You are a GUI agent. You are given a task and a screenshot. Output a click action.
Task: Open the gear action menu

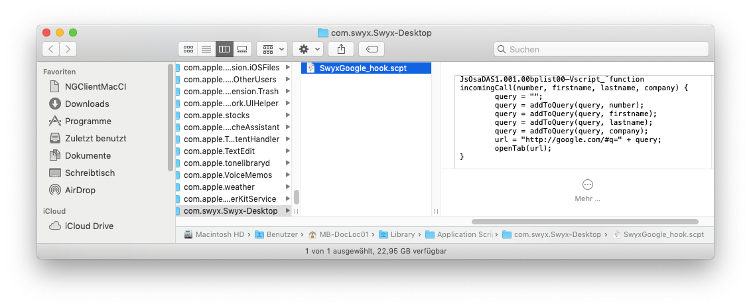tap(308, 49)
